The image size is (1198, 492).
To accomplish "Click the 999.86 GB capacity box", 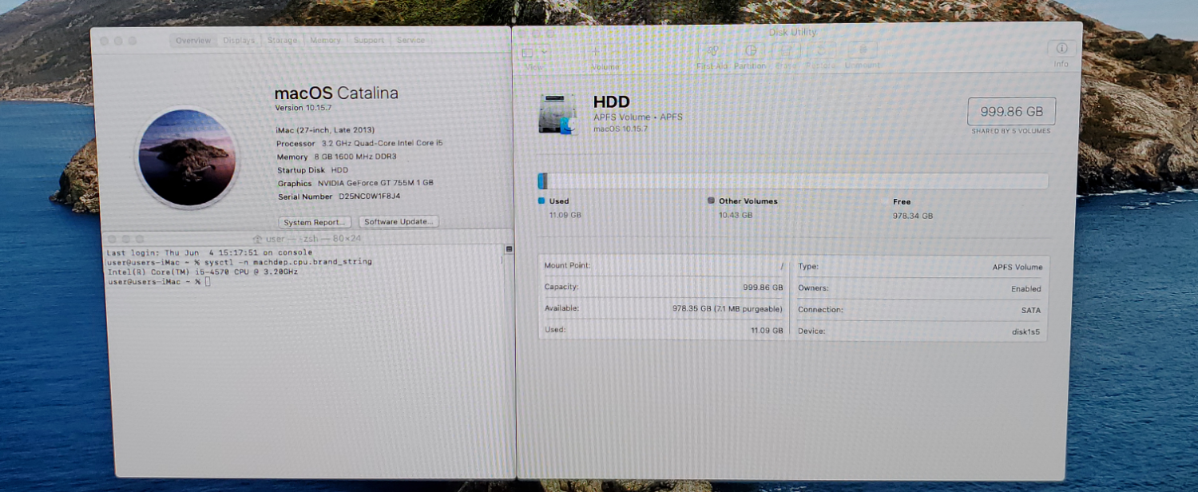I will point(1011,112).
